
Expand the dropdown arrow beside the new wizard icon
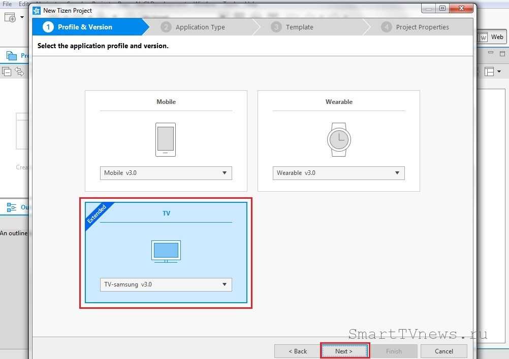(x=22, y=18)
